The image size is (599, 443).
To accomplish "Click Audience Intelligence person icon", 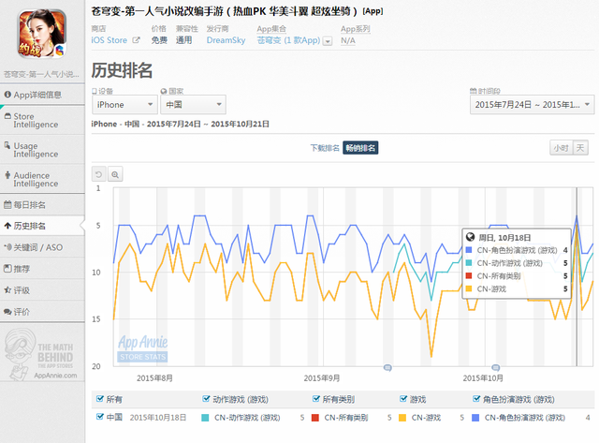I will 7,175.
